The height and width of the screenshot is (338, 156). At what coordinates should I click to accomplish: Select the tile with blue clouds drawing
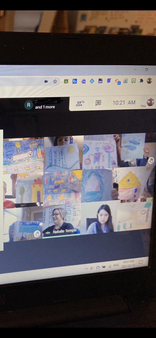click(138, 151)
